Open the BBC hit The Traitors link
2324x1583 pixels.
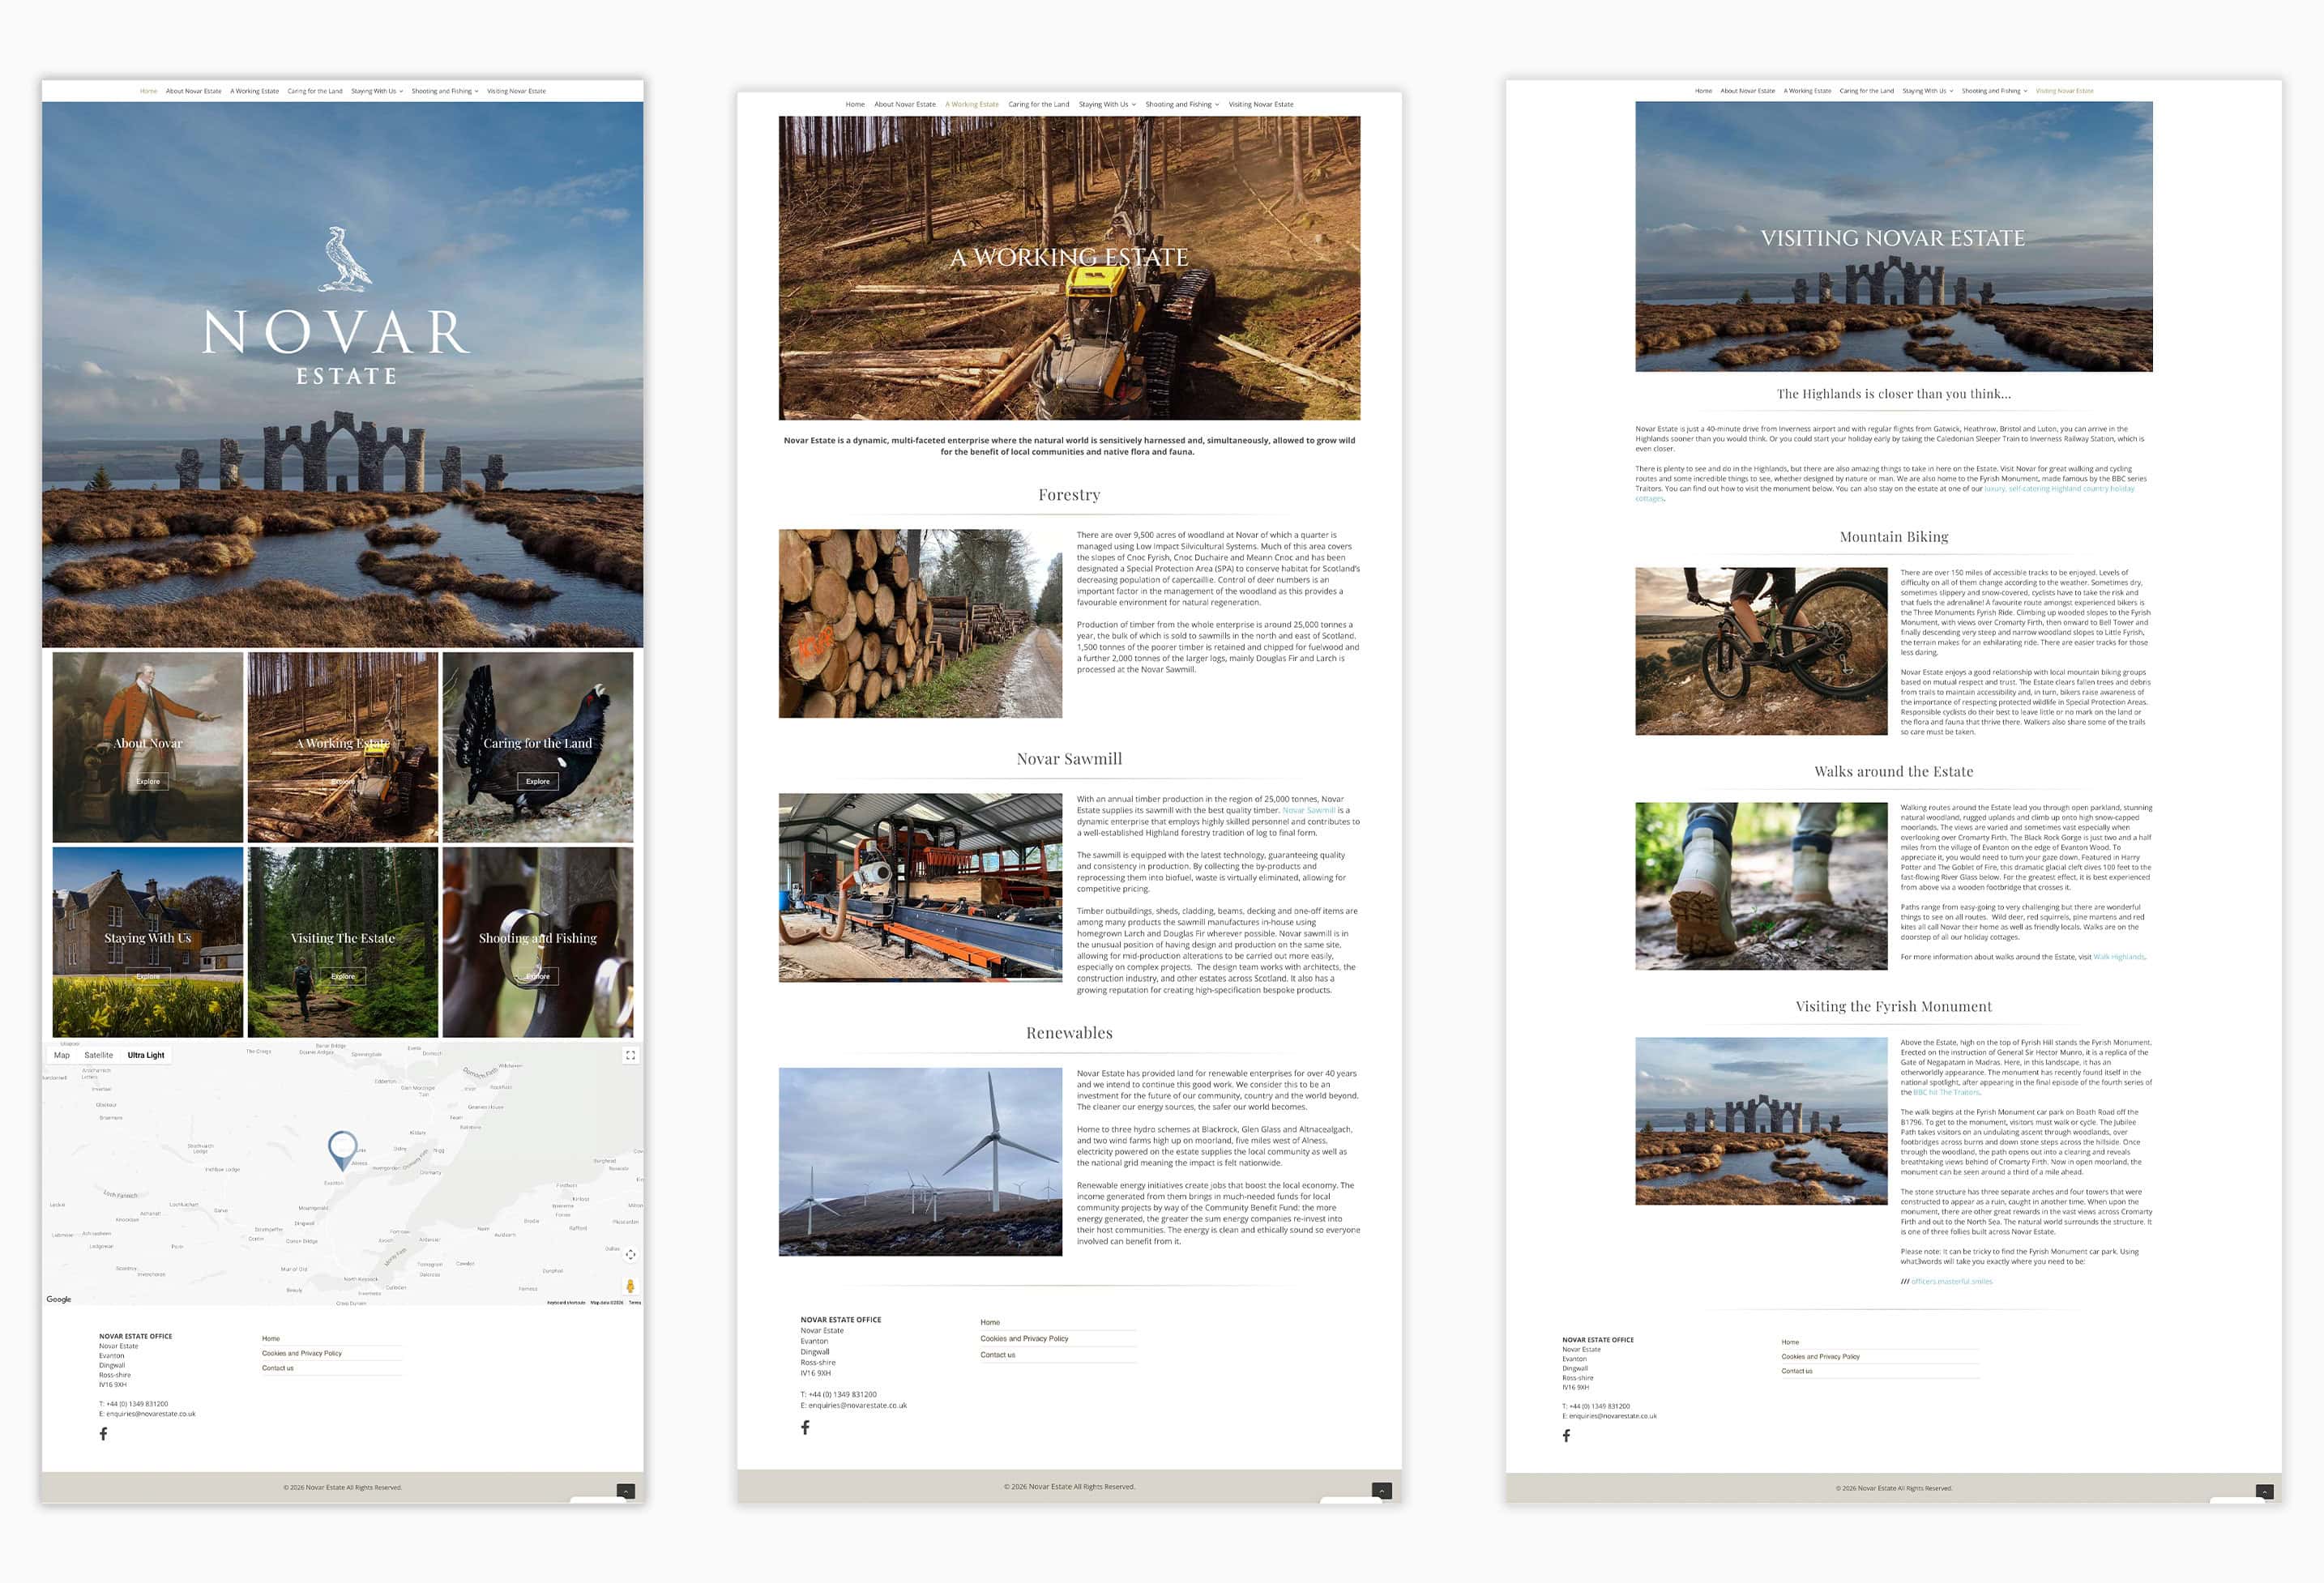1946,1092
